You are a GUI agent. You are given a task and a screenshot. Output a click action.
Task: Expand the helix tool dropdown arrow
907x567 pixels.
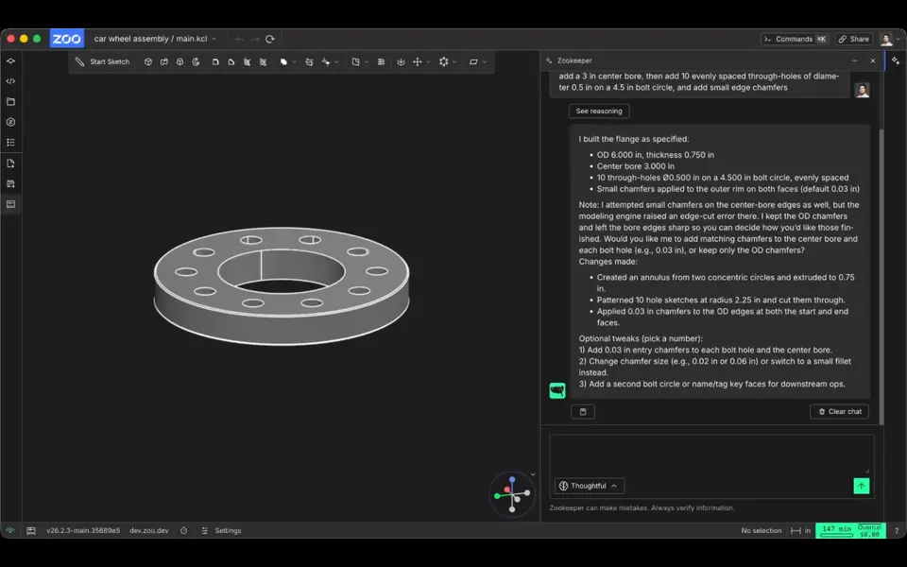tap(336, 62)
